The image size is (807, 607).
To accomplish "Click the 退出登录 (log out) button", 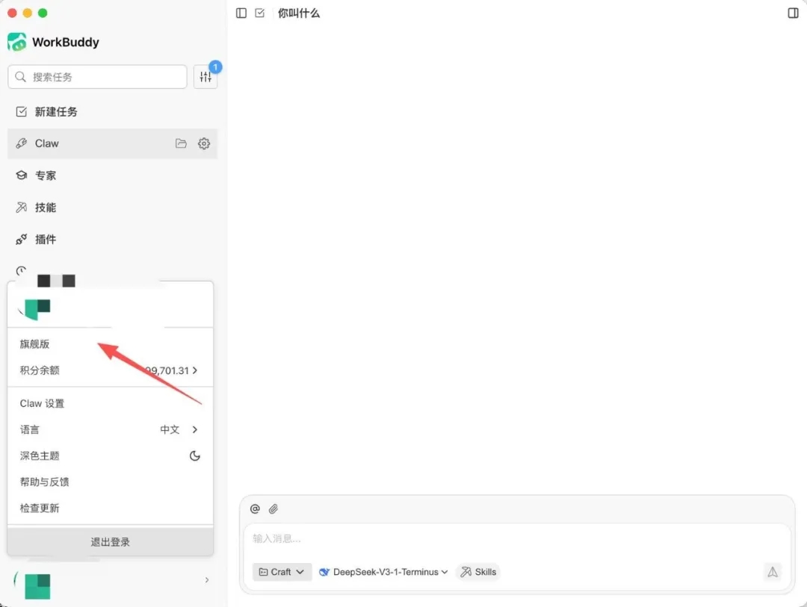I will click(x=110, y=541).
